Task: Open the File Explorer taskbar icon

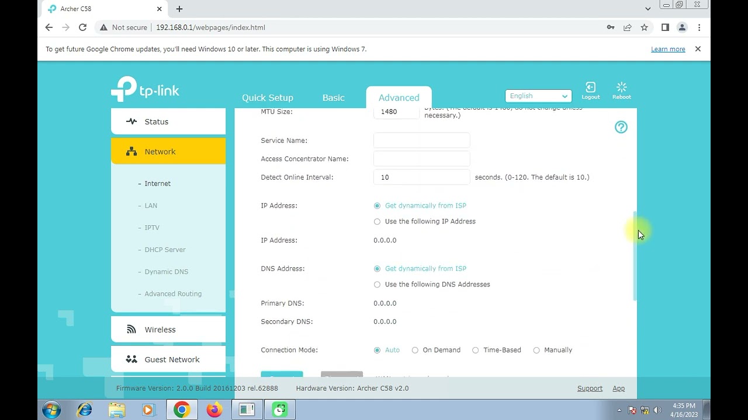Action: 117,410
